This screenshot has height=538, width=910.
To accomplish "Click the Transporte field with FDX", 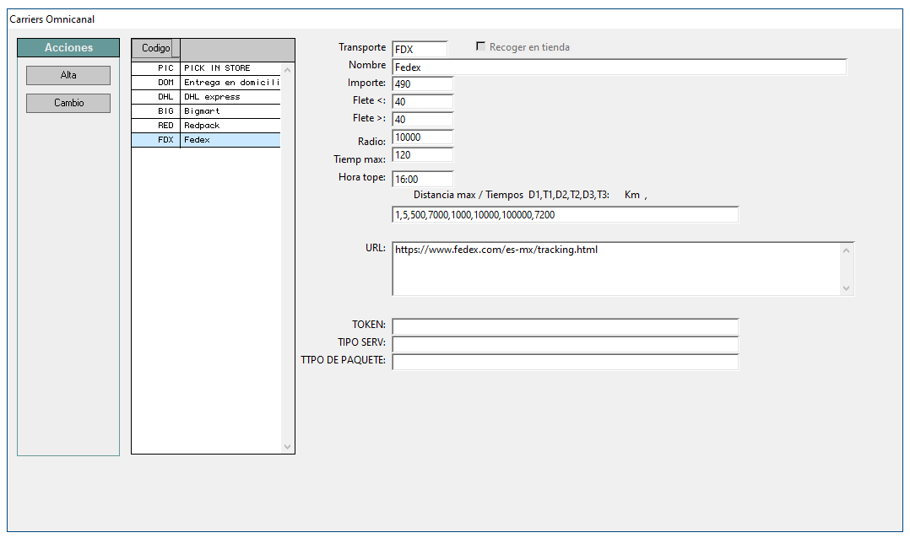I will [420, 49].
